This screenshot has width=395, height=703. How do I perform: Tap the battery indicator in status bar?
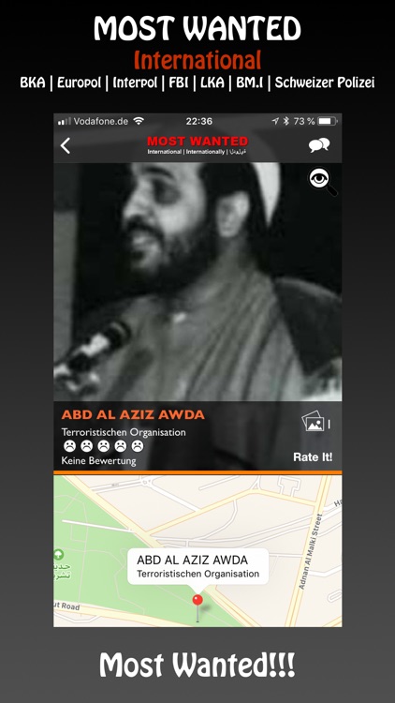click(327, 121)
